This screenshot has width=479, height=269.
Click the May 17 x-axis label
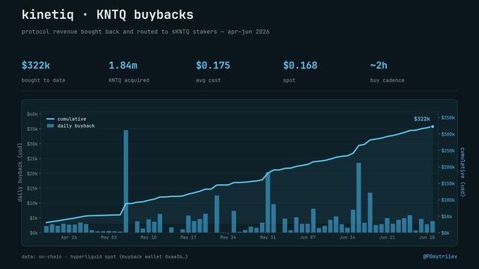[x=188, y=237]
